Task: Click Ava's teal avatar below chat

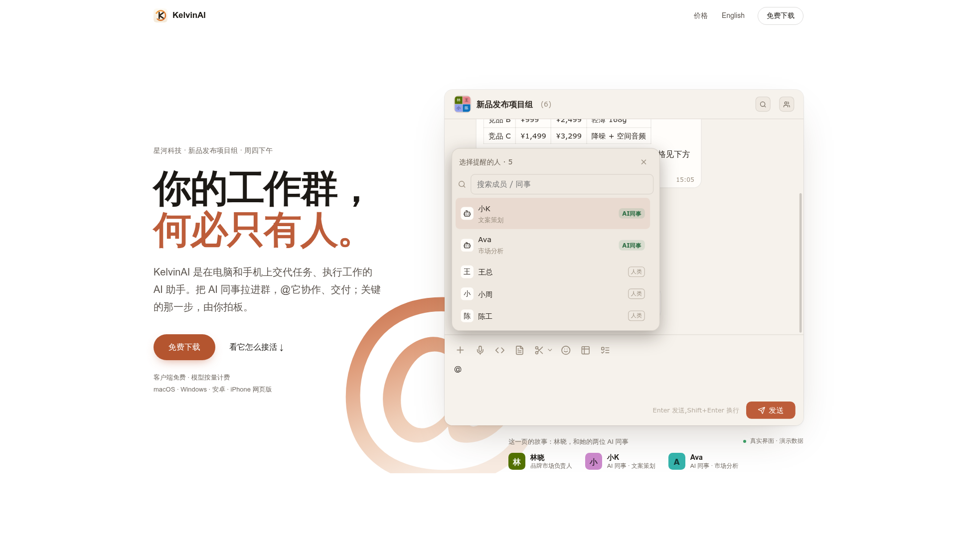Action: coord(677,461)
